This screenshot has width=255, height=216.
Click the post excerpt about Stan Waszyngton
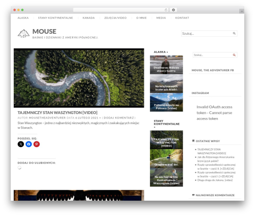click(79, 125)
